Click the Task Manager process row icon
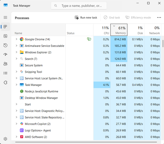This screenshot has width=164, height=144. [22, 85]
